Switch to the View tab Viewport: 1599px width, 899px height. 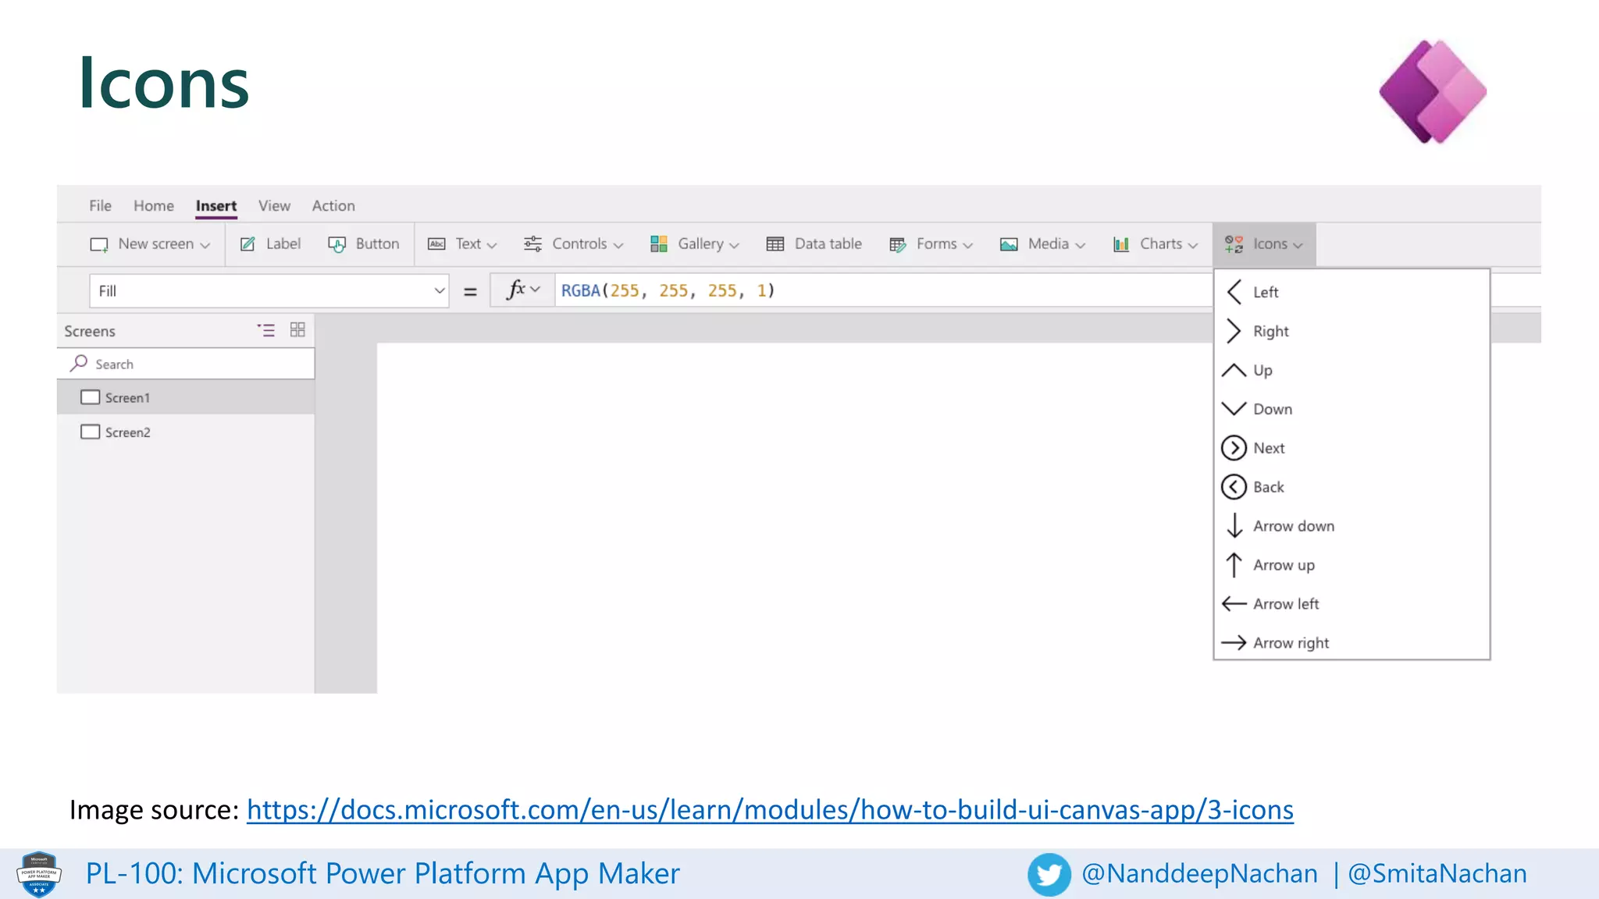coord(274,205)
